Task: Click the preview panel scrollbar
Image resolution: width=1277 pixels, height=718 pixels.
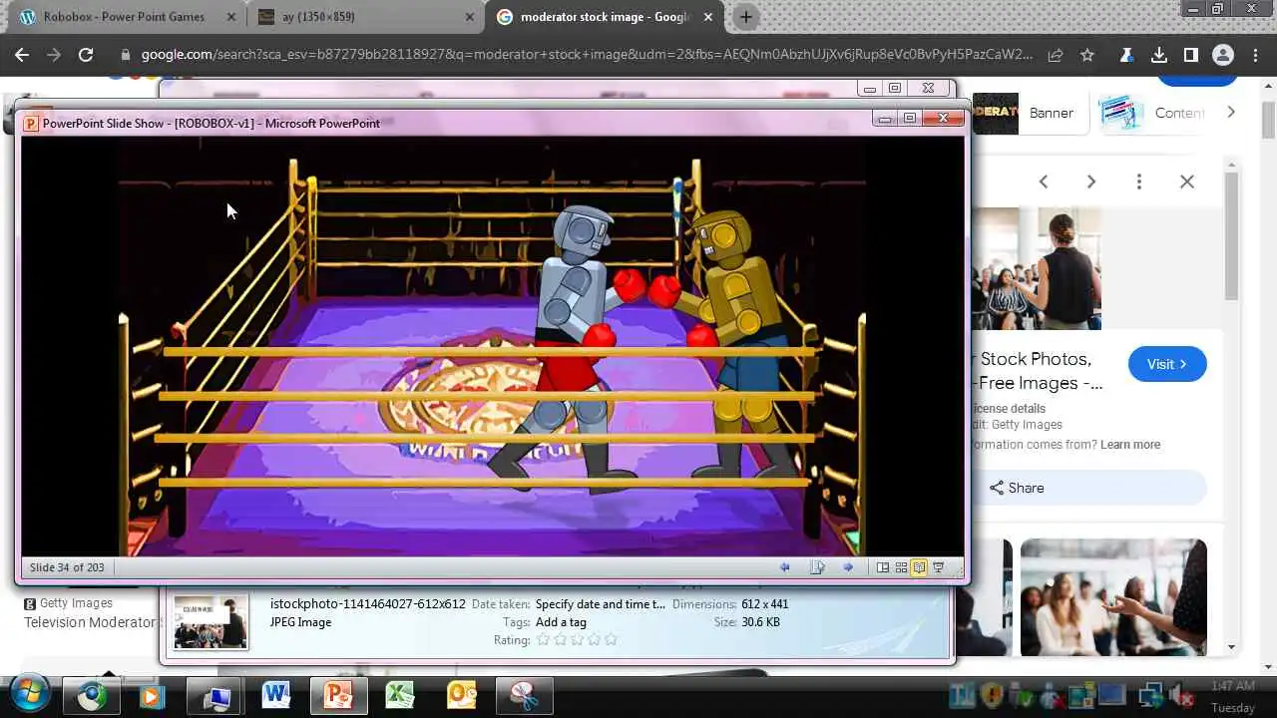Action: tap(1232, 236)
